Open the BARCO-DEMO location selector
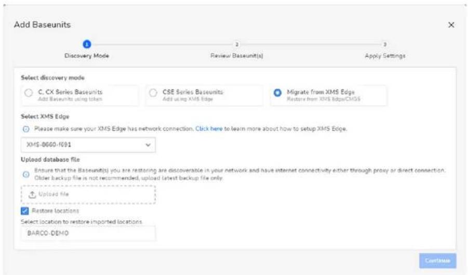 (x=88, y=233)
